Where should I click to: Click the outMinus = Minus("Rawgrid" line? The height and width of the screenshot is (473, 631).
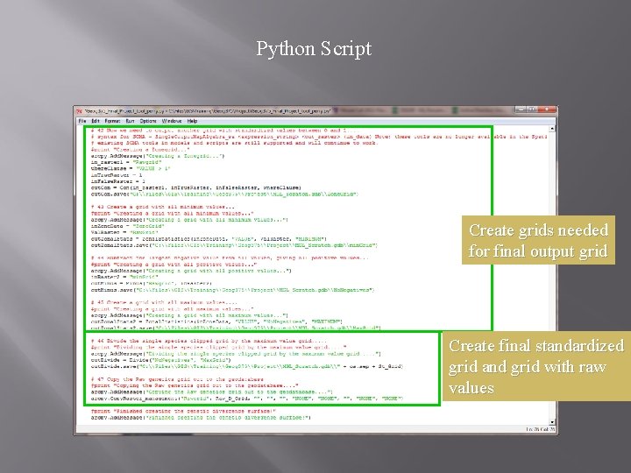[152, 283]
